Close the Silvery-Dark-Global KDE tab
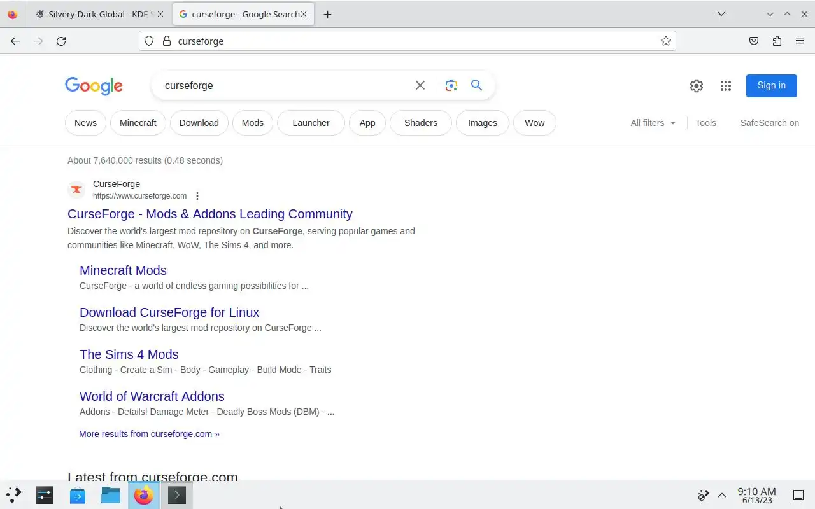 (160, 14)
